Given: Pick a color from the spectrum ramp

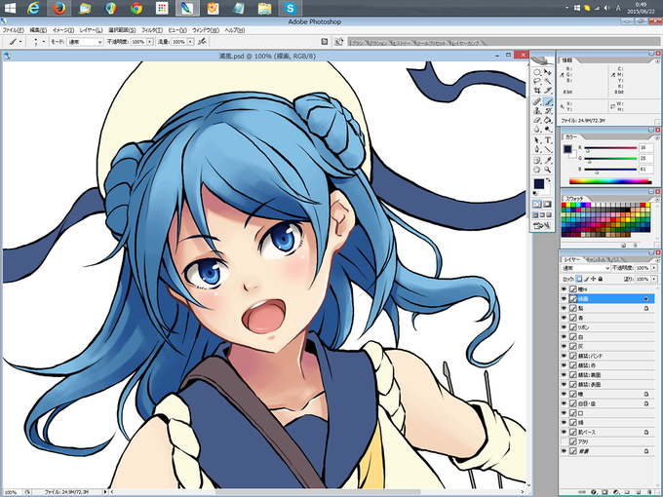Looking at the screenshot, I should (x=609, y=181).
